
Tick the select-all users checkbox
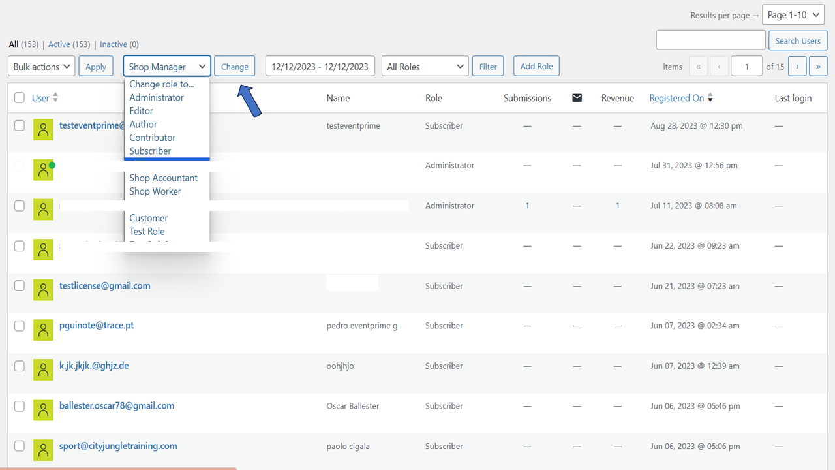20,98
